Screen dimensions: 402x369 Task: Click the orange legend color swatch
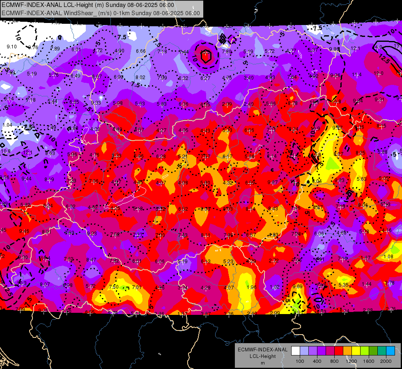click(347, 351)
